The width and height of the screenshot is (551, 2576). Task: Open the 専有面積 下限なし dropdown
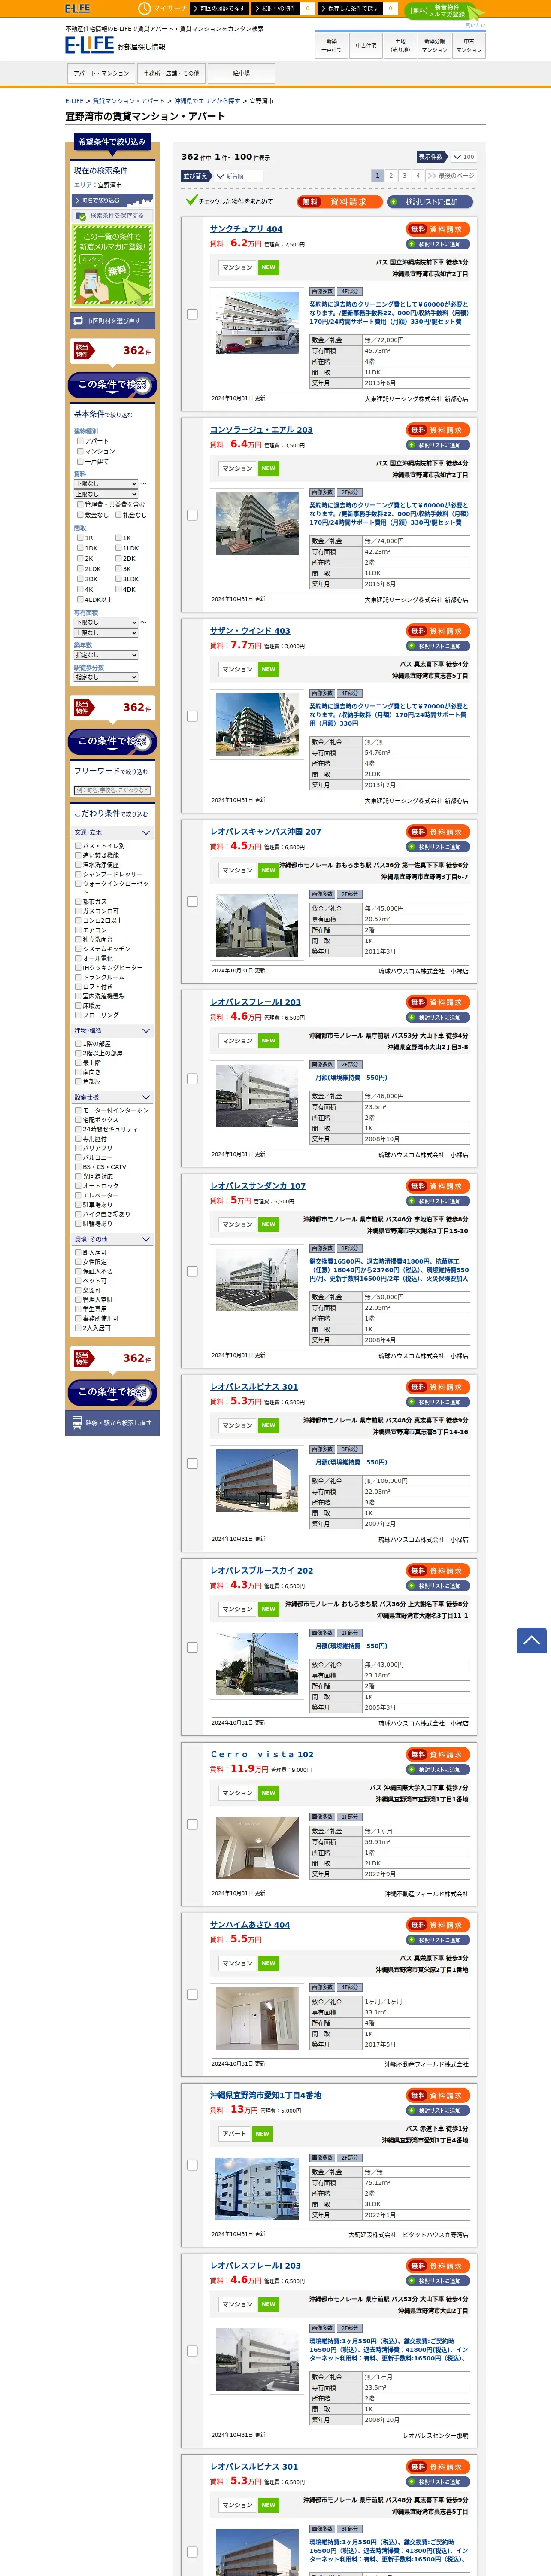click(106, 622)
